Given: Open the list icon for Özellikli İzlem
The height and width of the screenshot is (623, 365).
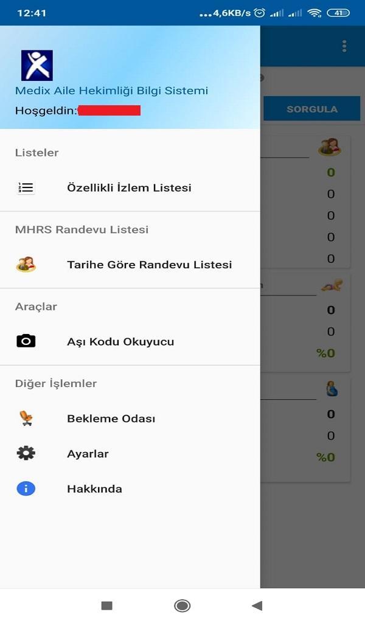Looking at the screenshot, I should [26, 187].
